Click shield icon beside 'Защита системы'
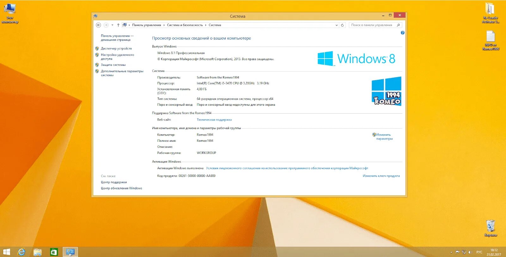 coord(97,65)
